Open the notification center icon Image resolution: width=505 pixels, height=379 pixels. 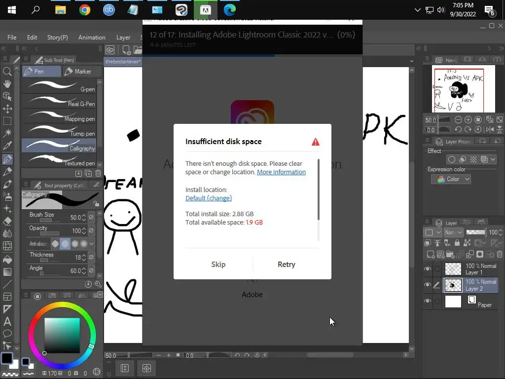(x=490, y=11)
